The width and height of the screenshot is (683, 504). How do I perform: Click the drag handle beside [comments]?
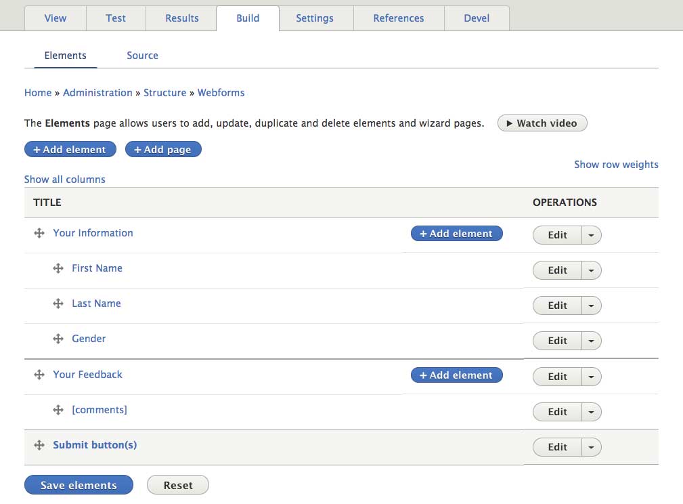click(x=58, y=410)
